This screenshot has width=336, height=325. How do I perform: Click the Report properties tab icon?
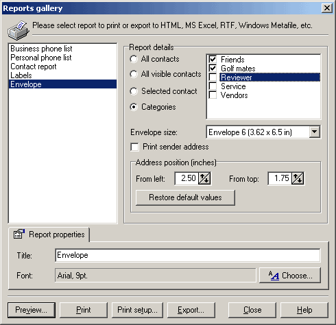pyautogui.click(x=19, y=234)
